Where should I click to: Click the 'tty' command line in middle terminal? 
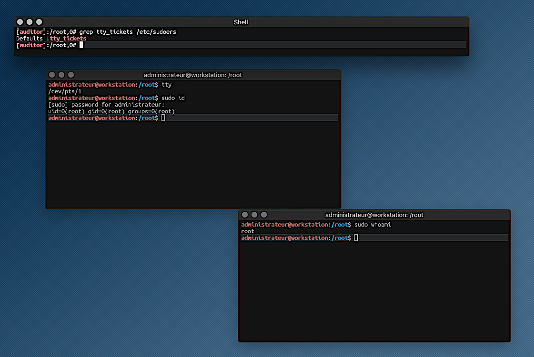click(110, 85)
